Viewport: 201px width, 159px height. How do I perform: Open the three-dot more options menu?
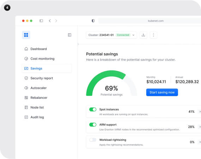coord(153,35)
